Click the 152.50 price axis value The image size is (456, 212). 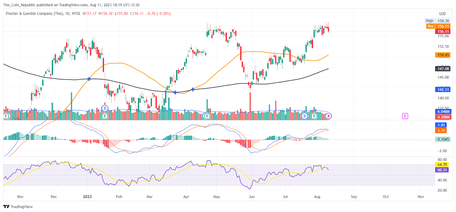(443, 46)
